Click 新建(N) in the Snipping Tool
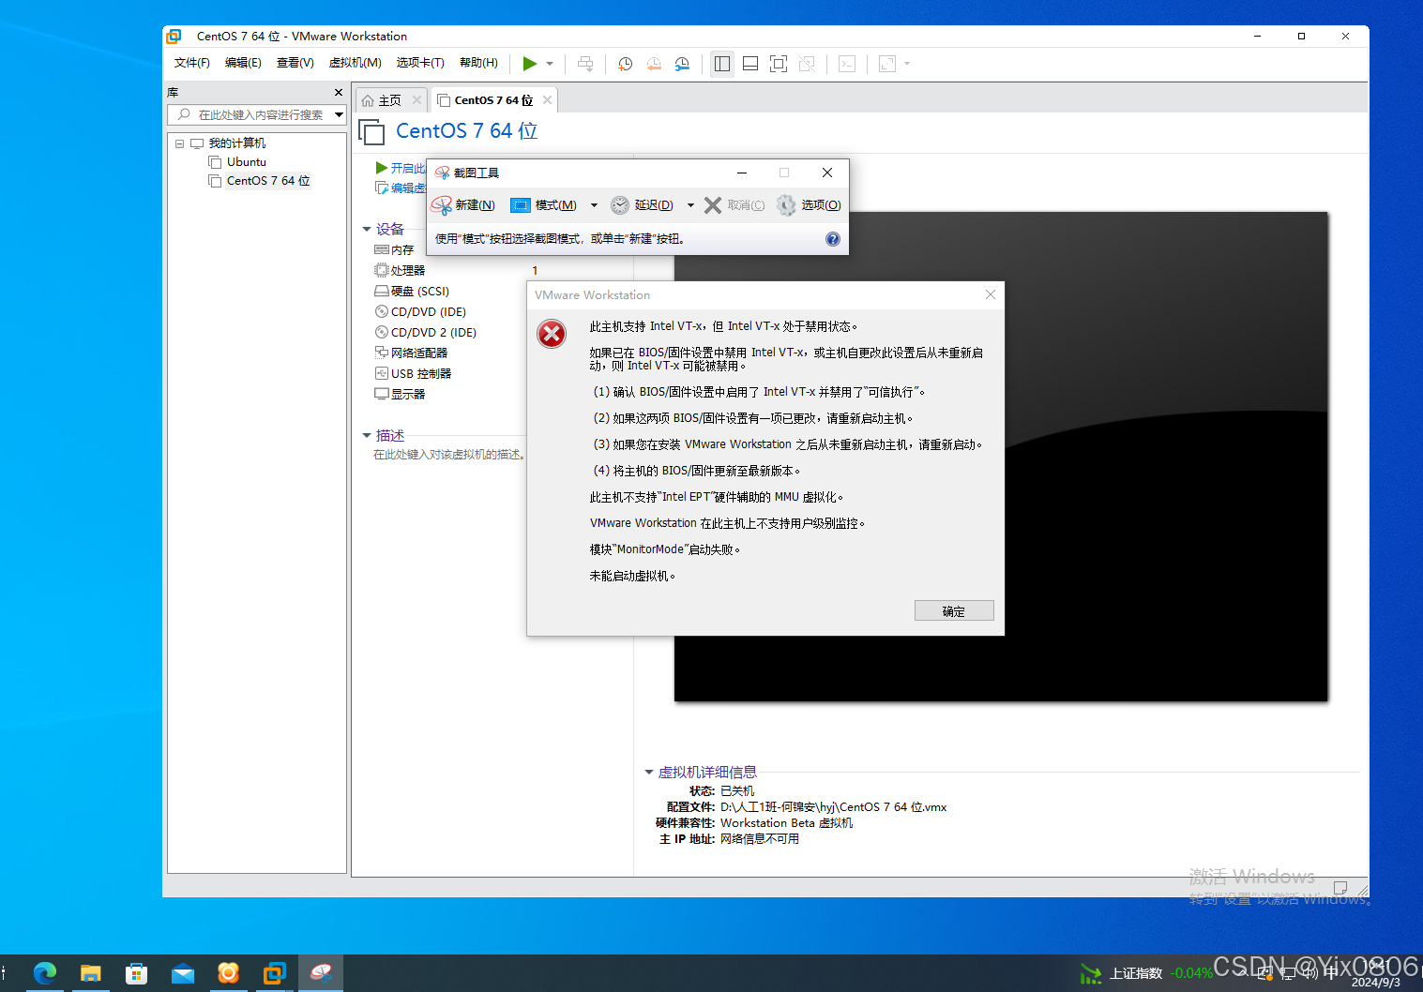The image size is (1423, 992). tap(463, 205)
